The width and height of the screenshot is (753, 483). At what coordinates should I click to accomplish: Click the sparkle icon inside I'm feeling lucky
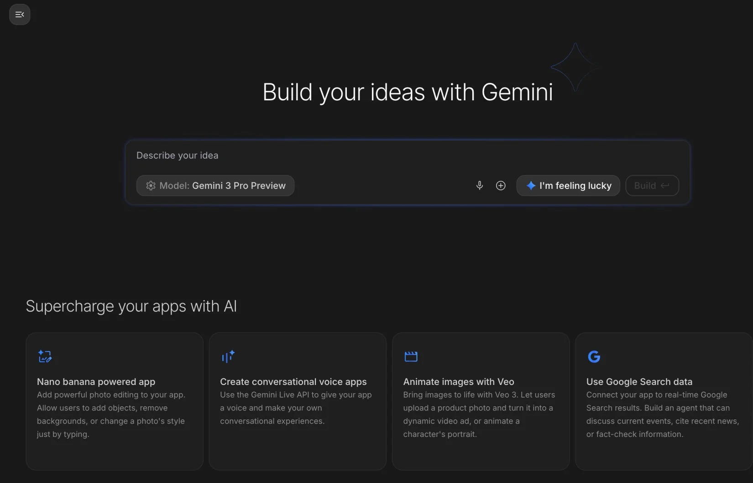(531, 186)
